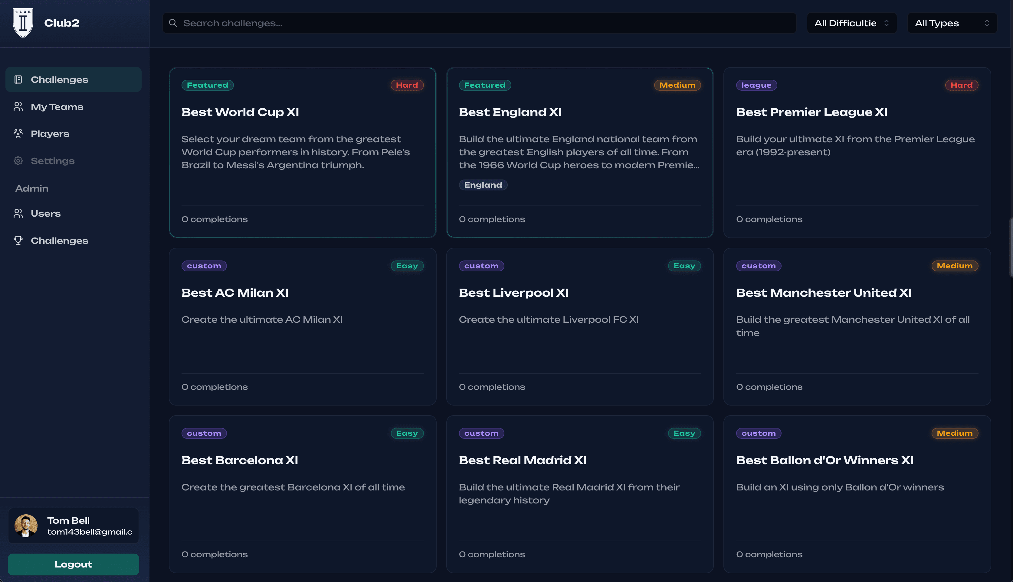Click the Search challenges input field

click(x=480, y=23)
